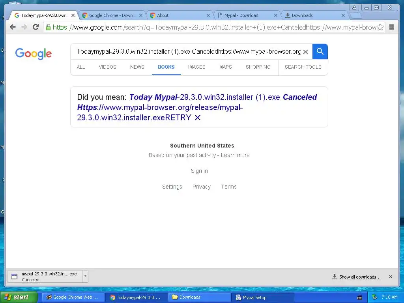Clear the search box text
404x303 pixels.
(x=306, y=52)
